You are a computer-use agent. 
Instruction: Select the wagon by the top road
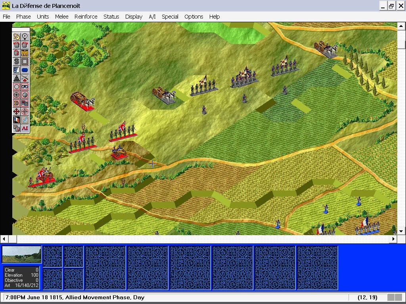click(326, 49)
